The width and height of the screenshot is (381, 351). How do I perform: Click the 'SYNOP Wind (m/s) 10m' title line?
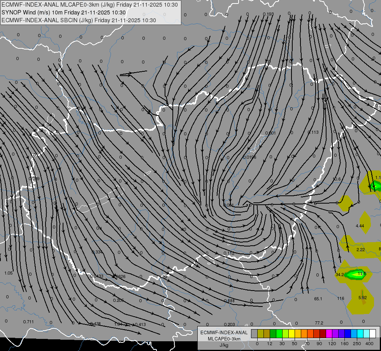pyautogui.click(x=64, y=12)
